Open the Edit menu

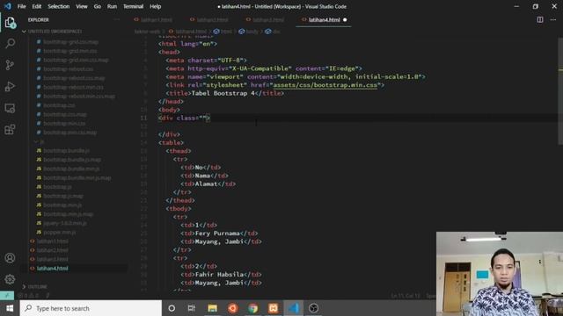pos(37,6)
